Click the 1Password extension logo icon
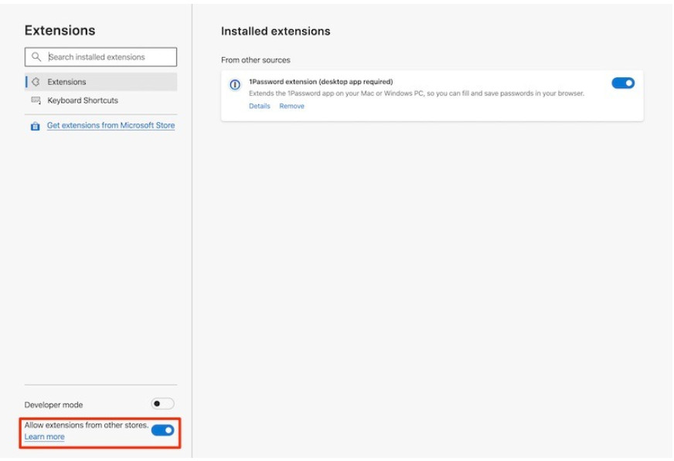The height and width of the screenshot is (461, 674). click(235, 85)
